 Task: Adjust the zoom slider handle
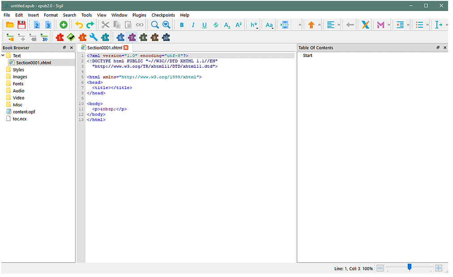click(x=409, y=267)
